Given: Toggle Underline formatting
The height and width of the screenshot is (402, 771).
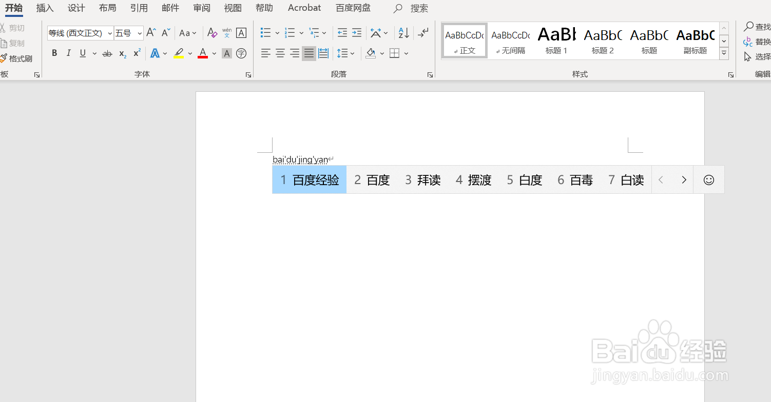Looking at the screenshot, I should (x=83, y=53).
